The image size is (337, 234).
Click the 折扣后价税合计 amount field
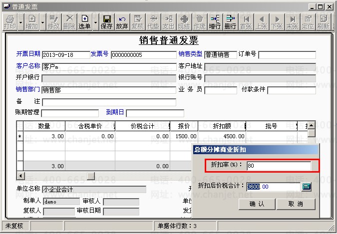[273, 187]
